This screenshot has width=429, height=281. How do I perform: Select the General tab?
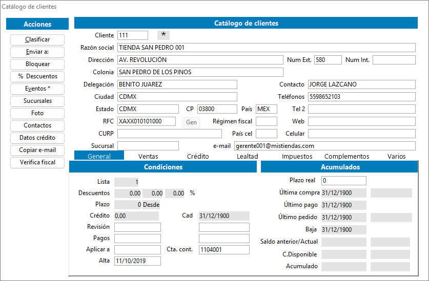point(99,156)
